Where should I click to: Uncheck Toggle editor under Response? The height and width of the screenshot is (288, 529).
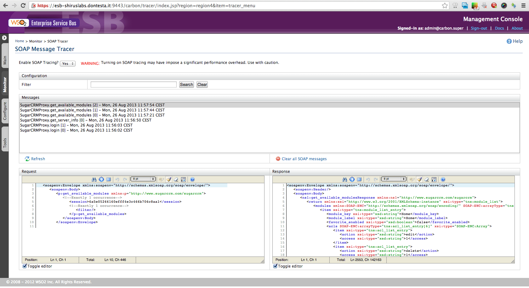tap(275, 266)
